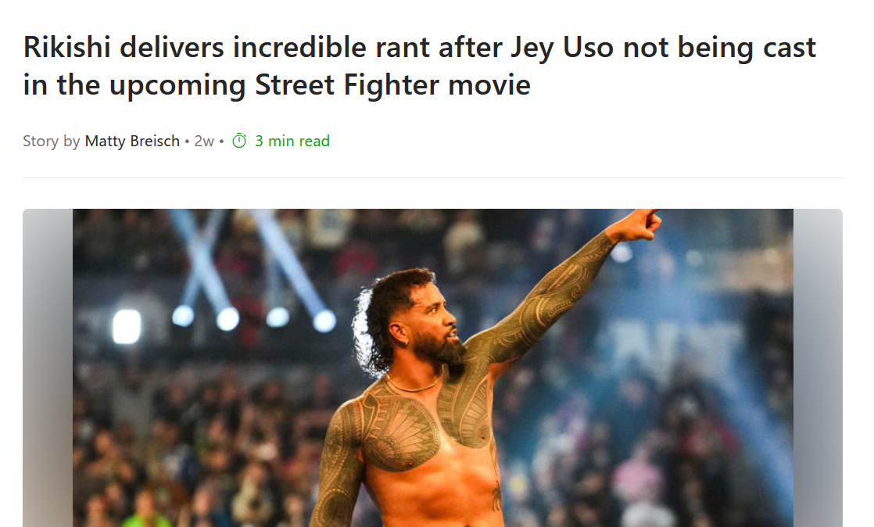Click the '3 min read' label
This screenshot has width=874, height=527.
pos(292,141)
